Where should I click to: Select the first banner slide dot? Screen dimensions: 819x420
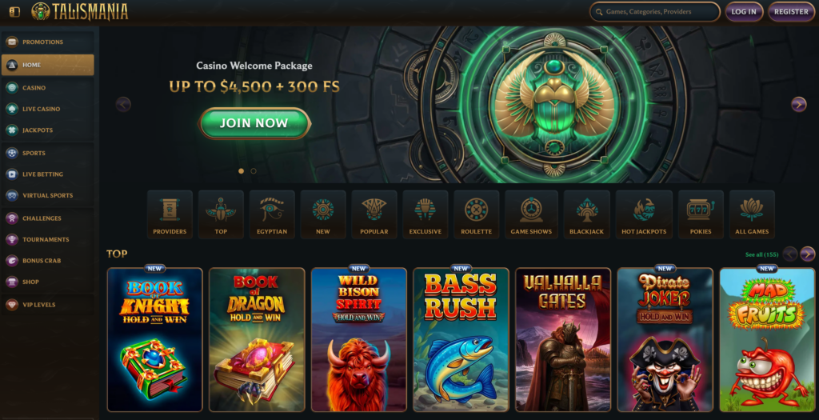click(x=241, y=171)
